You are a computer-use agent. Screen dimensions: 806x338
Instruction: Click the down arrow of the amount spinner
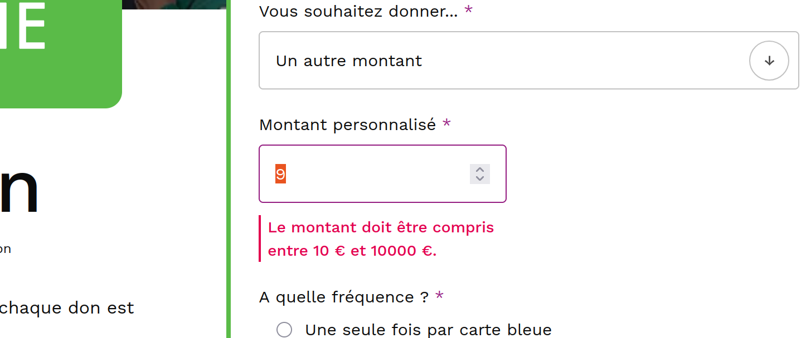pos(479,178)
